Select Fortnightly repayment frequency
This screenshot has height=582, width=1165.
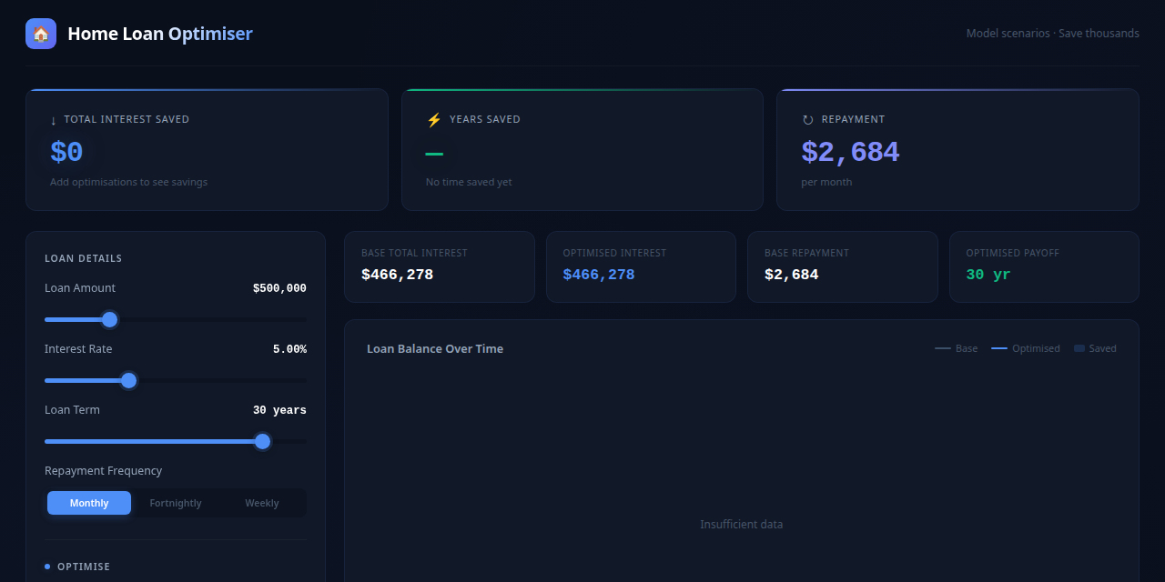pos(176,503)
